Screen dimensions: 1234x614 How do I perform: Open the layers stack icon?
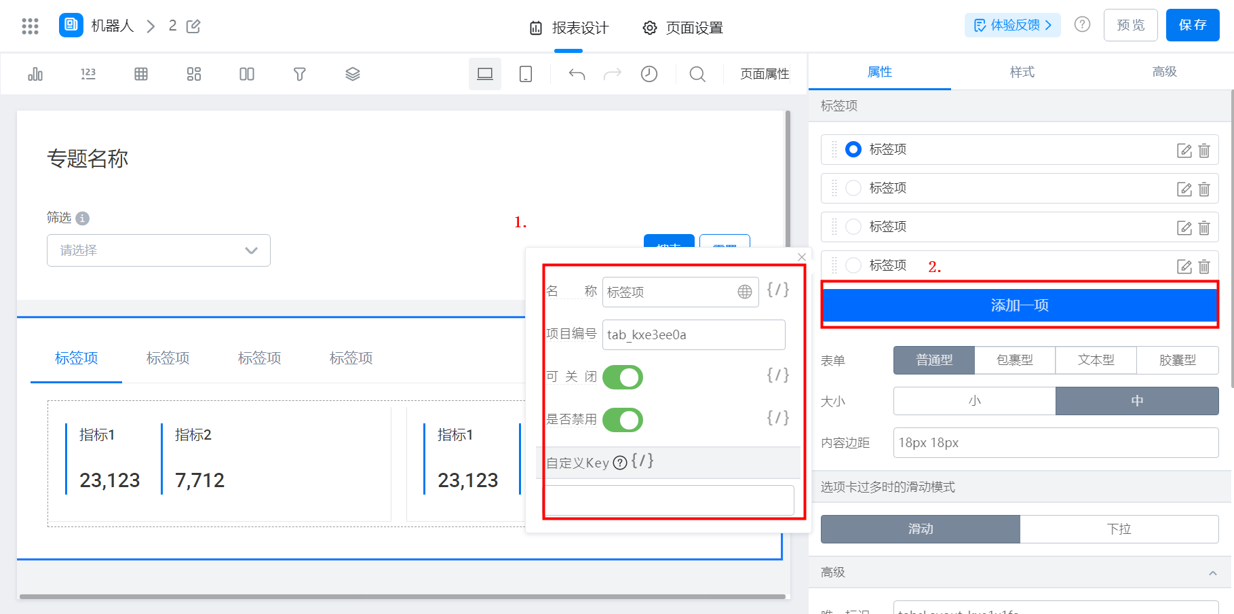tap(352, 74)
